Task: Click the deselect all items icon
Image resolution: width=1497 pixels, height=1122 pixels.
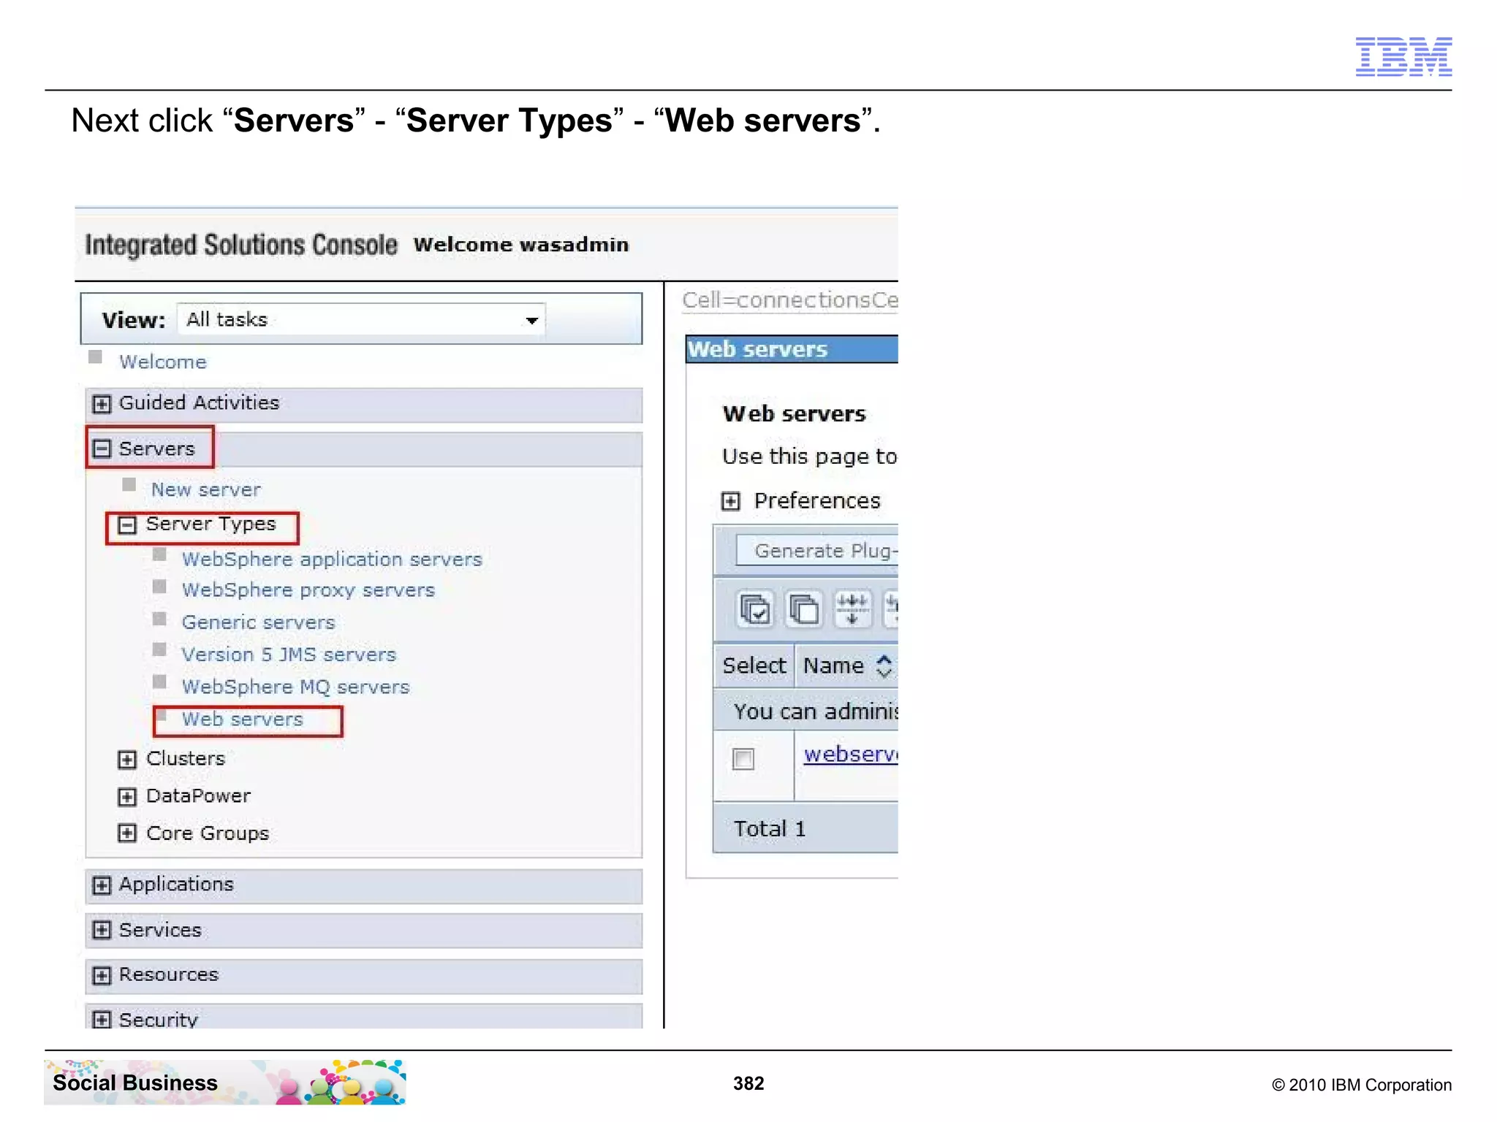Action: (804, 609)
